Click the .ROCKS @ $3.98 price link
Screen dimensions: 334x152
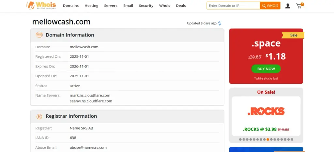click(x=260, y=129)
